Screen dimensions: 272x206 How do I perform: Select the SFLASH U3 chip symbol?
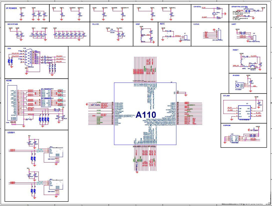(x=244, y=112)
